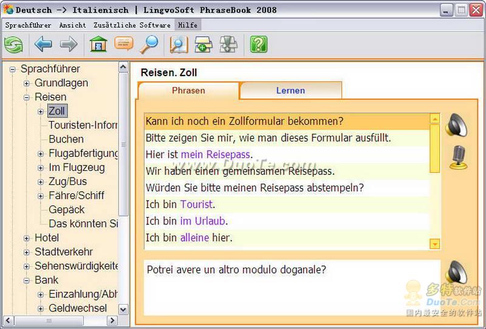Switch to the Lernen tab
486x329 pixels.
tap(290, 91)
